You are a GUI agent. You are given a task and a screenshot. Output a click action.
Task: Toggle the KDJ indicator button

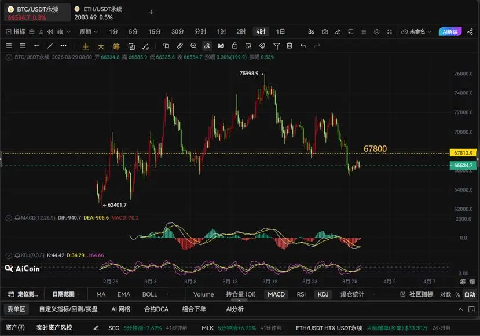[323, 294]
